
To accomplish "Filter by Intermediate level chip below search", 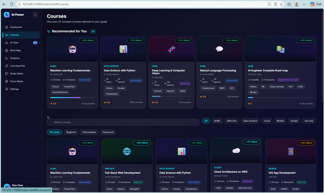I will (x=89, y=132).
